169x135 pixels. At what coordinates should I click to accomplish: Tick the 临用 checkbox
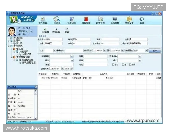click(x=130, y=65)
